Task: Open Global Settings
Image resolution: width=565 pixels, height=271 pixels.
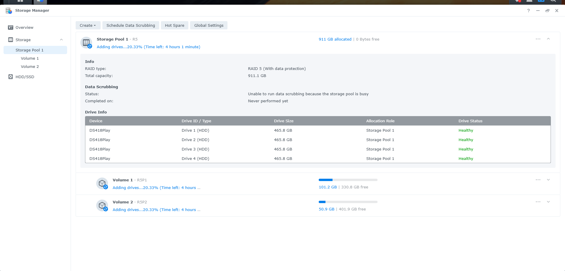Action: coord(209,25)
